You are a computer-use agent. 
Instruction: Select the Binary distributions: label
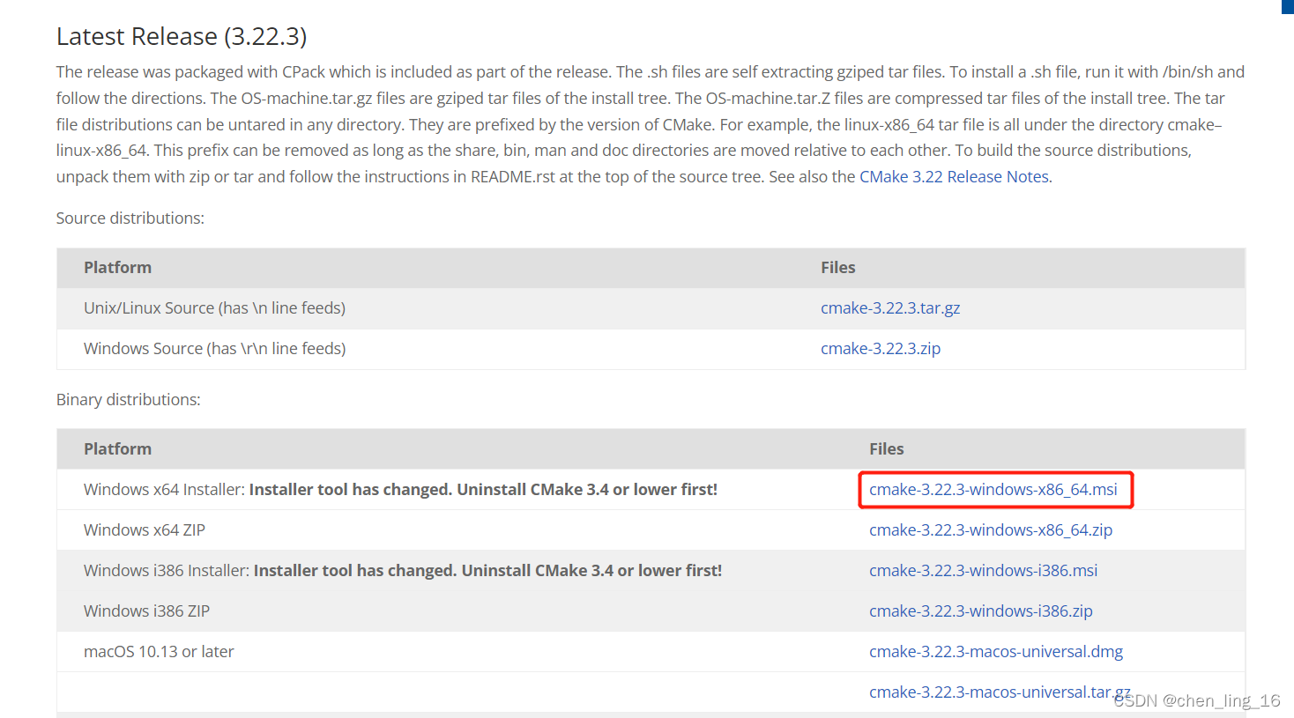click(x=129, y=400)
